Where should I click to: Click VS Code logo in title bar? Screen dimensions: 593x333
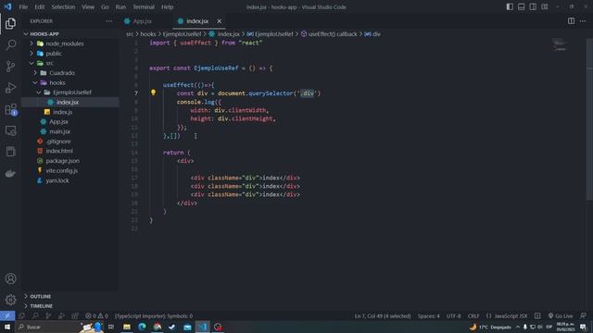coord(7,6)
